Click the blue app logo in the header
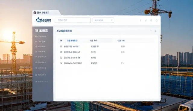This screenshot has height=111, width=193. 43,20
